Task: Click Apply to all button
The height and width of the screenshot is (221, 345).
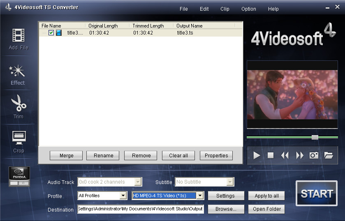Action: point(266,196)
